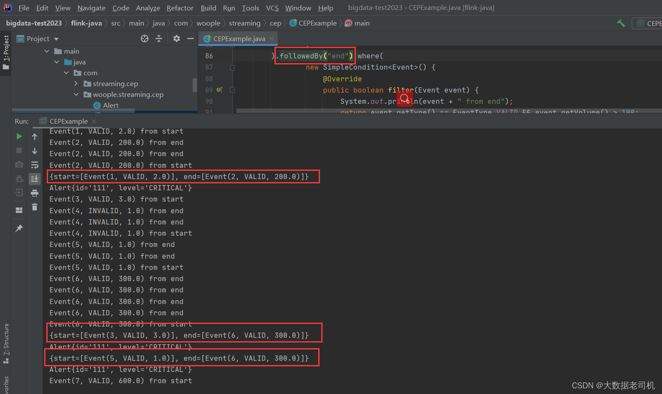The height and width of the screenshot is (394, 662).
Task: Collapse the woople.streaming.cep package
Action: [76, 94]
